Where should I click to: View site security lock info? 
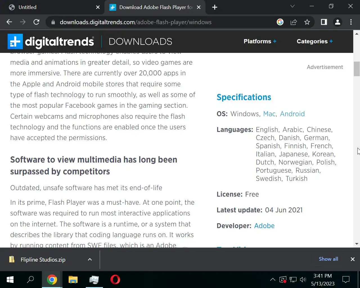(x=53, y=22)
